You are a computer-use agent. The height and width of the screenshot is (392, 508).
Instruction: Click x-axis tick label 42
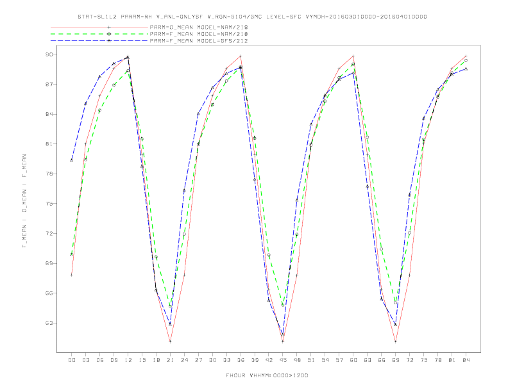[269, 360]
